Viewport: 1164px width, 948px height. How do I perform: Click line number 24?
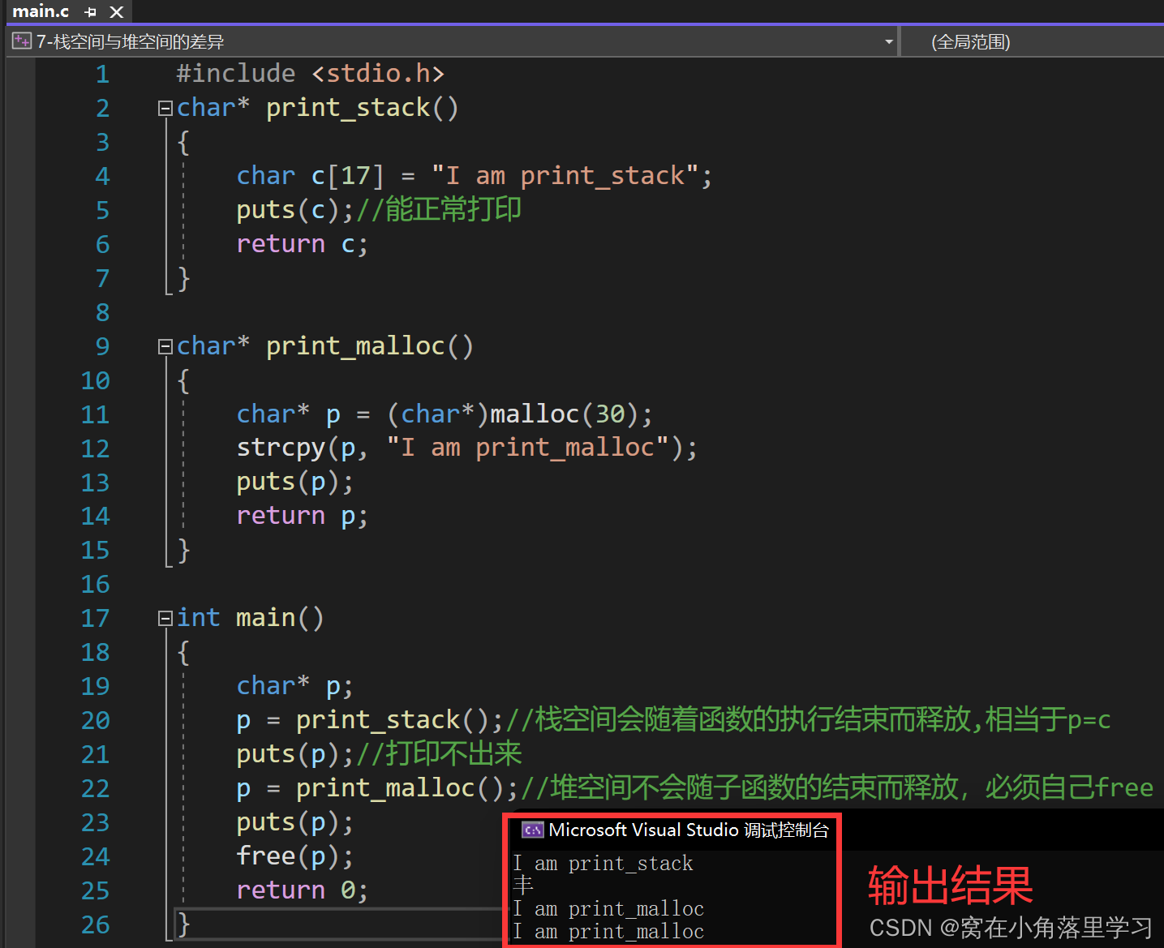[95, 857]
